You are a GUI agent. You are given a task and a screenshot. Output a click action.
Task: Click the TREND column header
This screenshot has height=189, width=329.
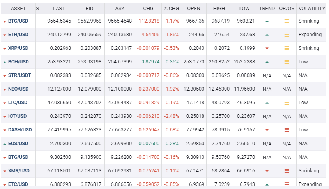(x=267, y=9)
